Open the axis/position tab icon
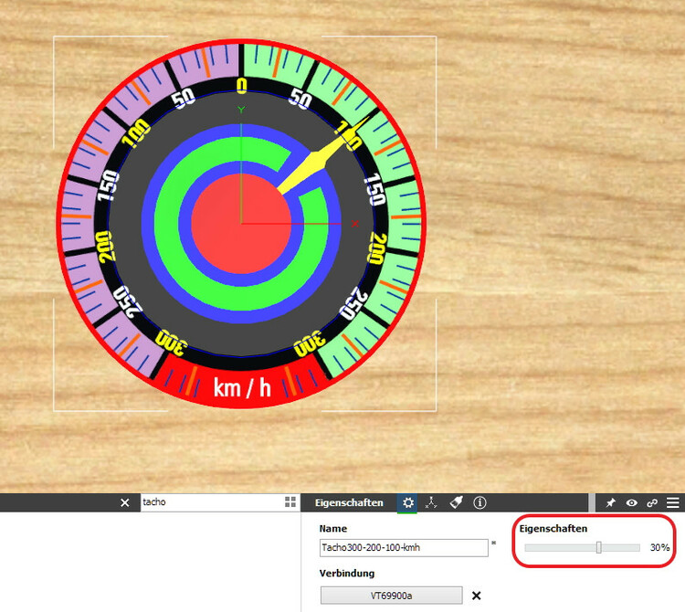The width and height of the screenshot is (685, 612). click(431, 502)
